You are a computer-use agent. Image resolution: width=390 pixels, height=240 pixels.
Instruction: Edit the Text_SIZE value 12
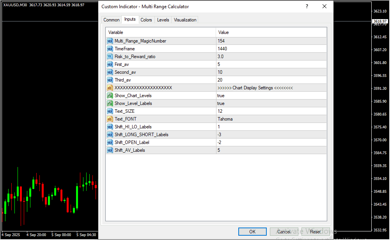click(x=271, y=111)
